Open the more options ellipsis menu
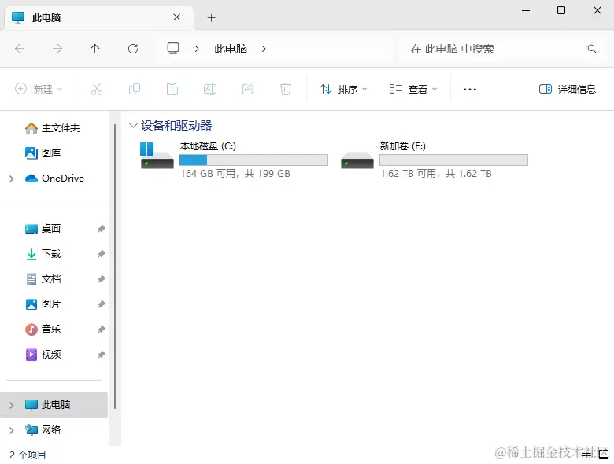 (x=469, y=89)
